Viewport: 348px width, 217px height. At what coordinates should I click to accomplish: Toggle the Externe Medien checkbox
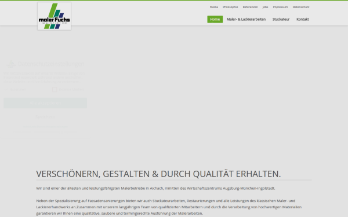tap(55, 90)
